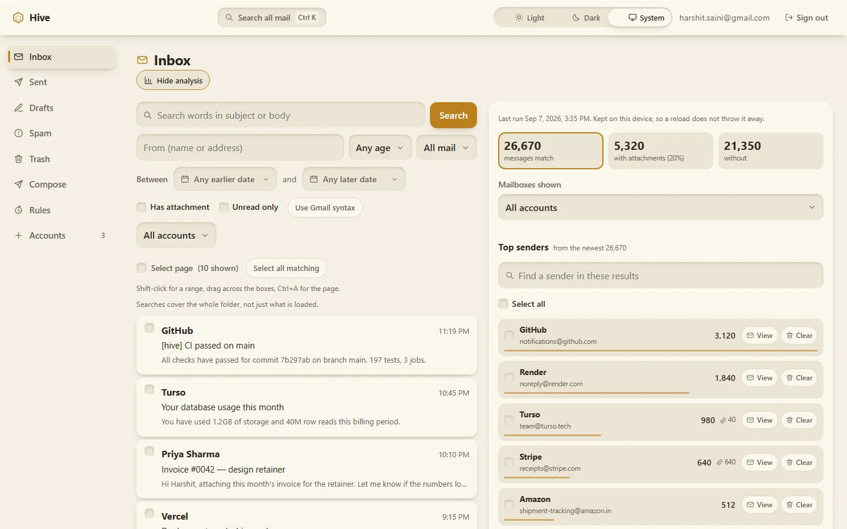Click the moon icon for Dark theme
The image size is (847, 529).
576,18
